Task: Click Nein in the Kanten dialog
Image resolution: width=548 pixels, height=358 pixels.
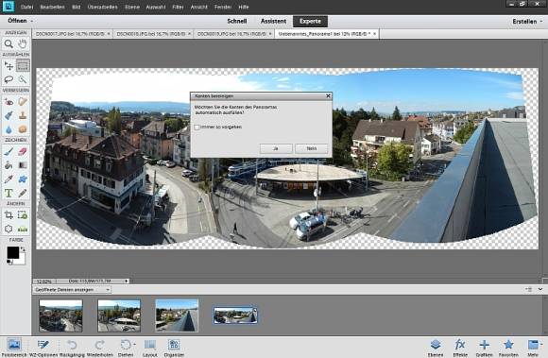Action: tap(312, 148)
